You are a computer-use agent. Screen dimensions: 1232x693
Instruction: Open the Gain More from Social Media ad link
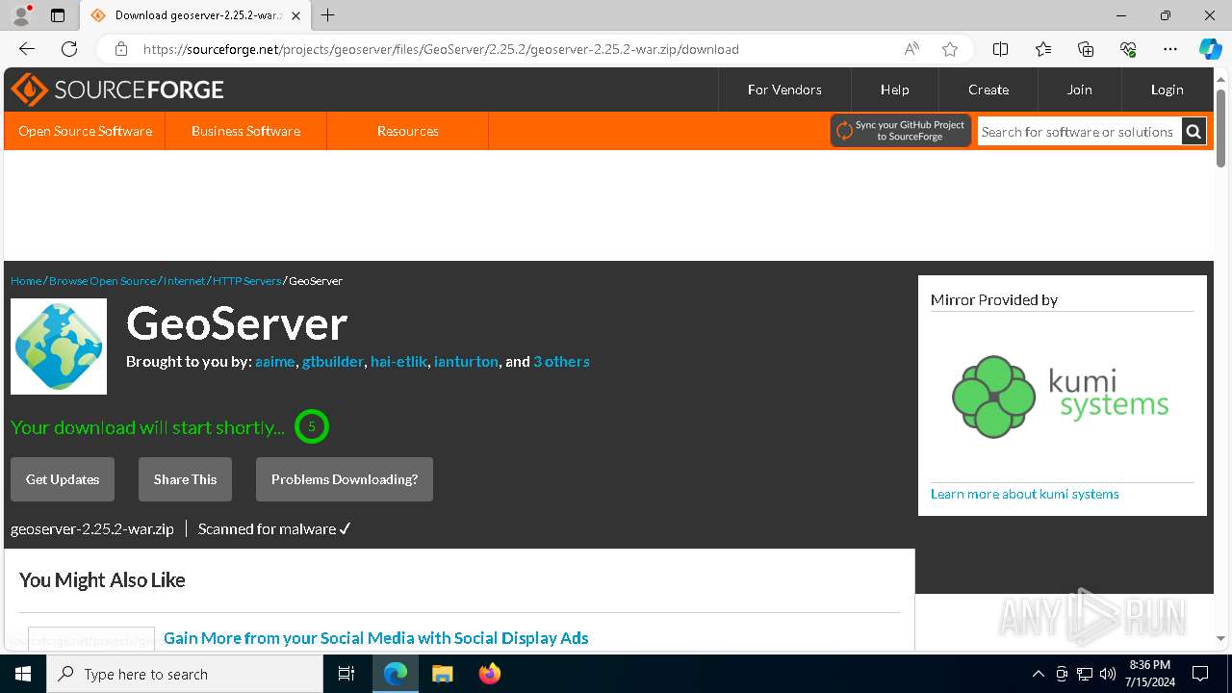[375, 638]
